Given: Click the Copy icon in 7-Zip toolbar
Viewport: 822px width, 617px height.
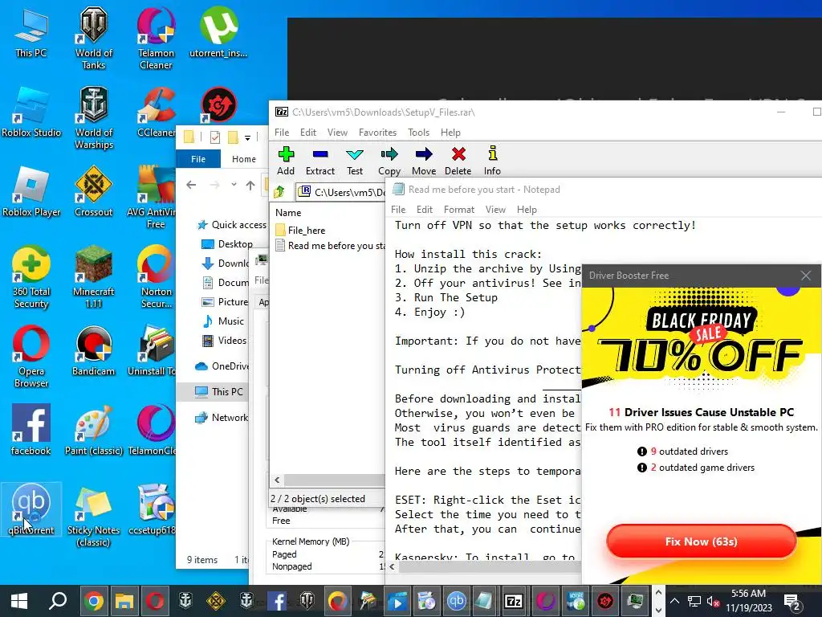Looking at the screenshot, I should coord(389,161).
